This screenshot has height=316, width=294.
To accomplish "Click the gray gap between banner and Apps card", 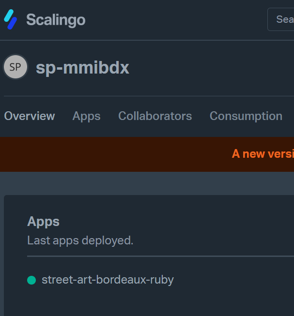I will pos(145,183).
